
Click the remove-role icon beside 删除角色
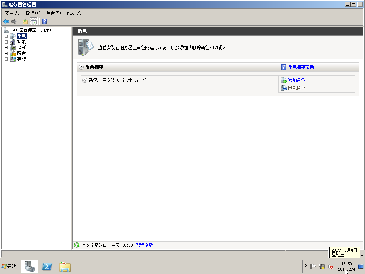283,88
